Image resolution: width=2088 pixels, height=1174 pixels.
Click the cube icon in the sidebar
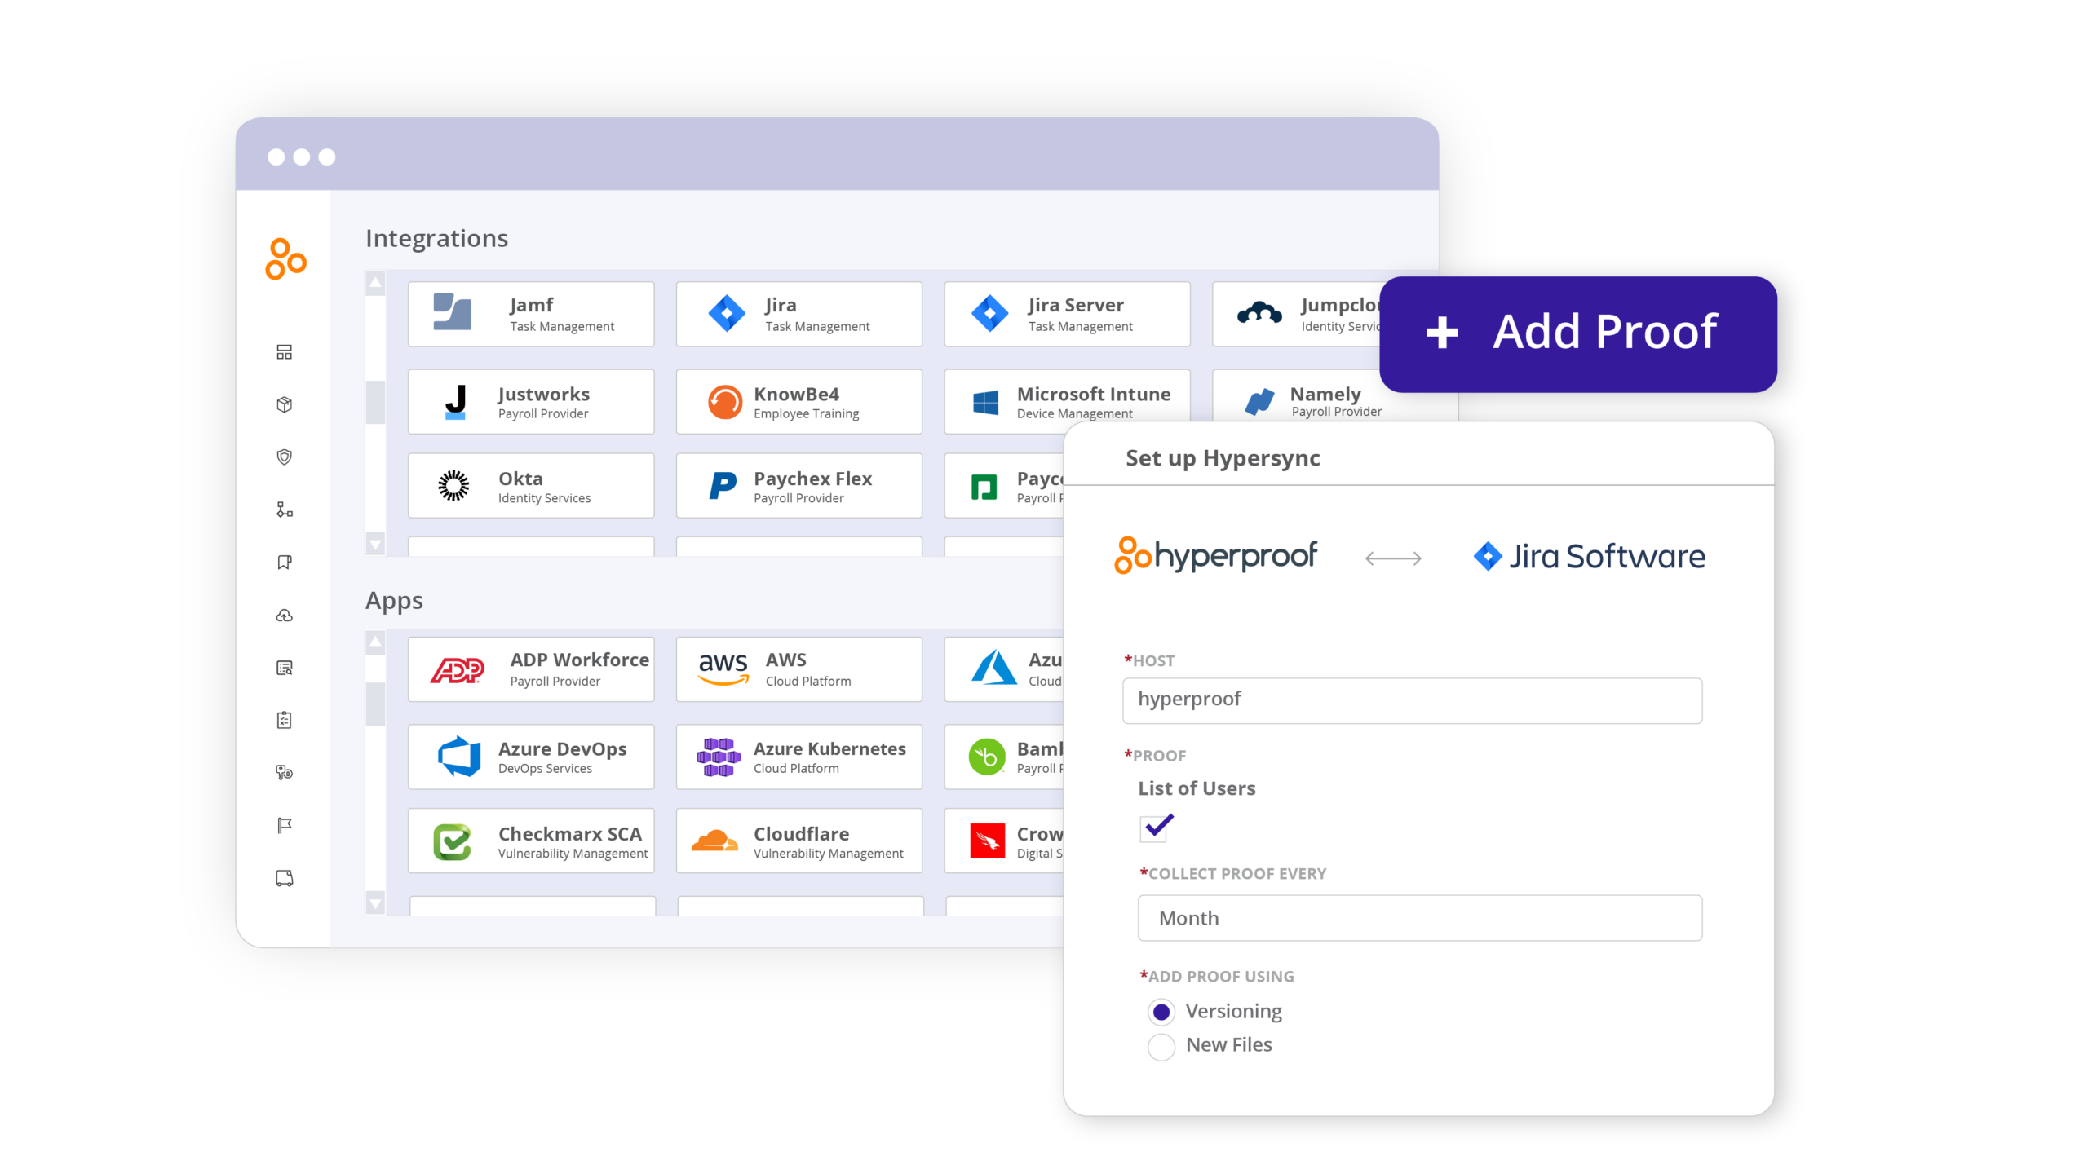click(284, 404)
